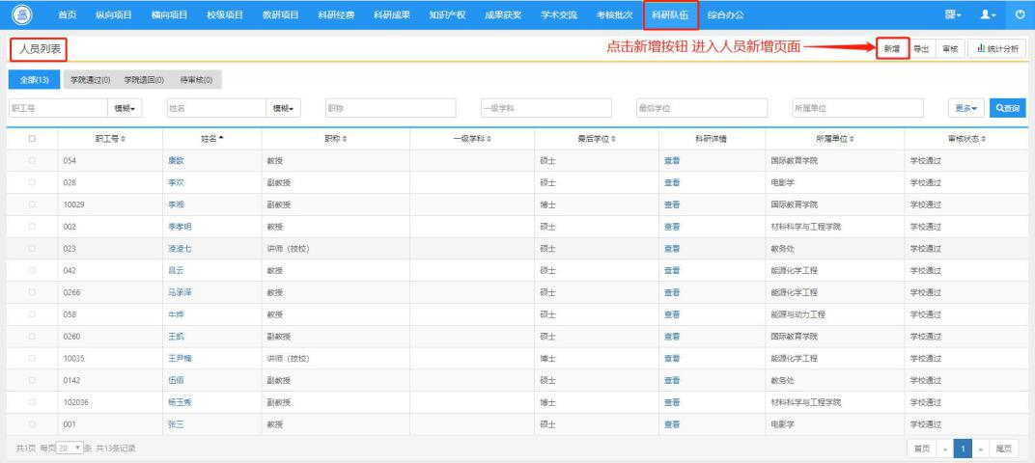Click the system logo icon at top left
This screenshot has width=1035, height=463.
[22, 14]
